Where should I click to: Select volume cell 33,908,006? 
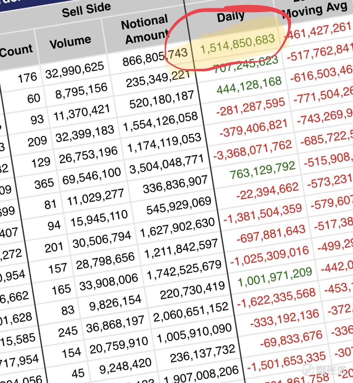pyautogui.click(x=108, y=282)
